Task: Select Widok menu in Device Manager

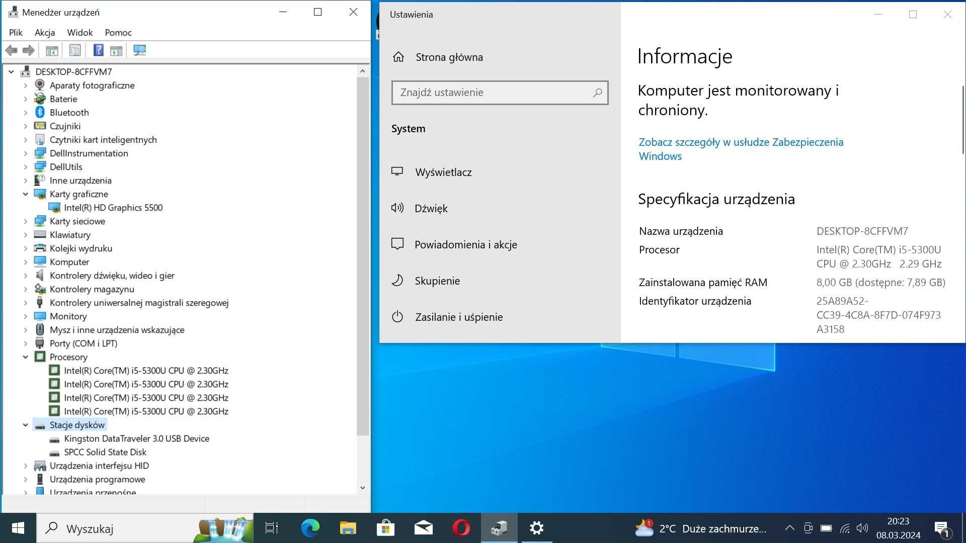Action: [79, 32]
